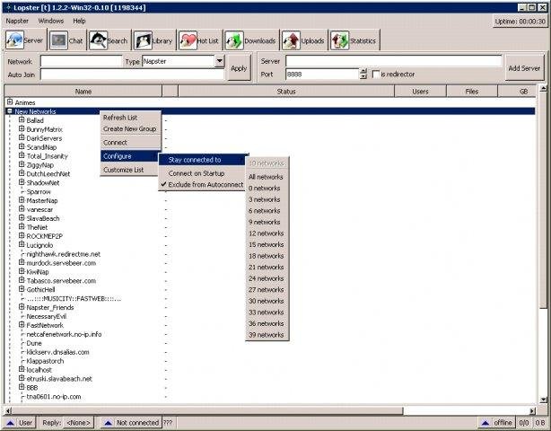Select the Sparrow network row
Image resolution: width=551 pixels, height=431 pixels.
tap(39, 191)
